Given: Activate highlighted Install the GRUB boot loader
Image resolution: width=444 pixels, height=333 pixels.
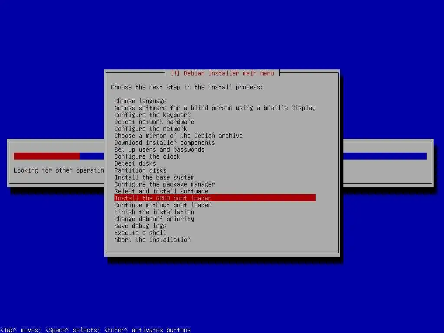Looking at the screenshot, I should [215, 198].
